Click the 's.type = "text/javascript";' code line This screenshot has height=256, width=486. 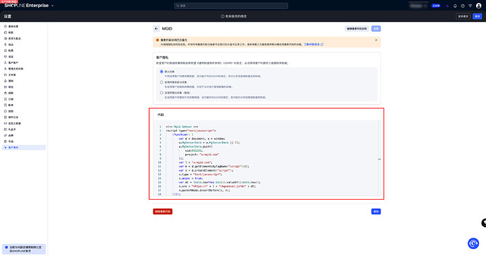point(200,174)
